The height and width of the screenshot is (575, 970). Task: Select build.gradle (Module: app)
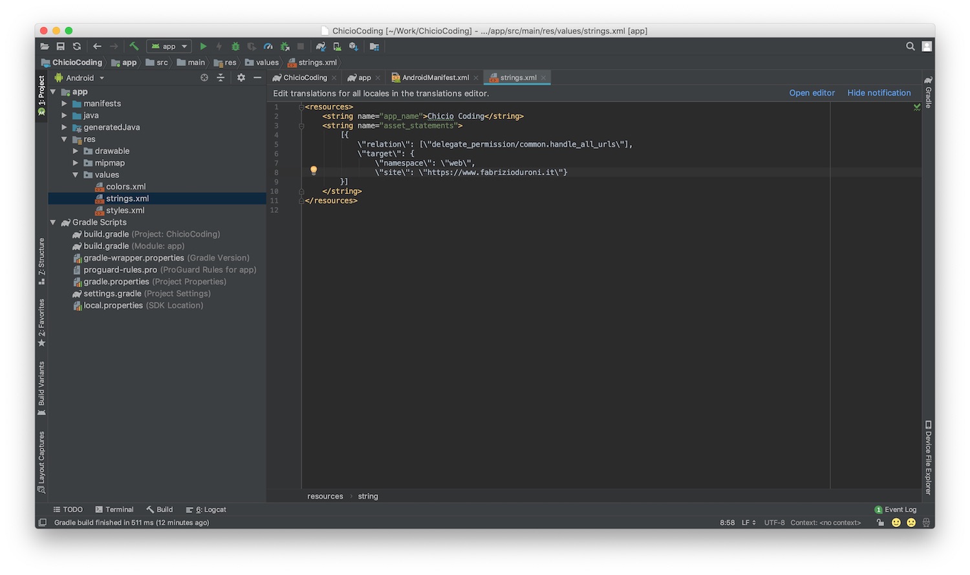click(x=128, y=246)
